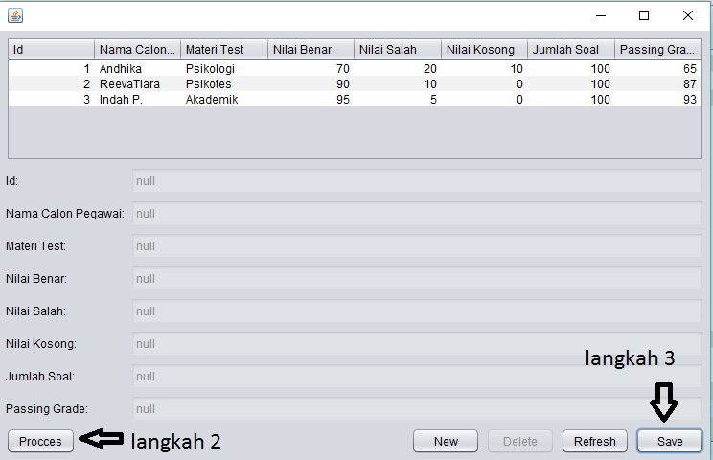This screenshot has width=713, height=460.
Task: Click the Materi Test input field
Action: click(x=417, y=246)
